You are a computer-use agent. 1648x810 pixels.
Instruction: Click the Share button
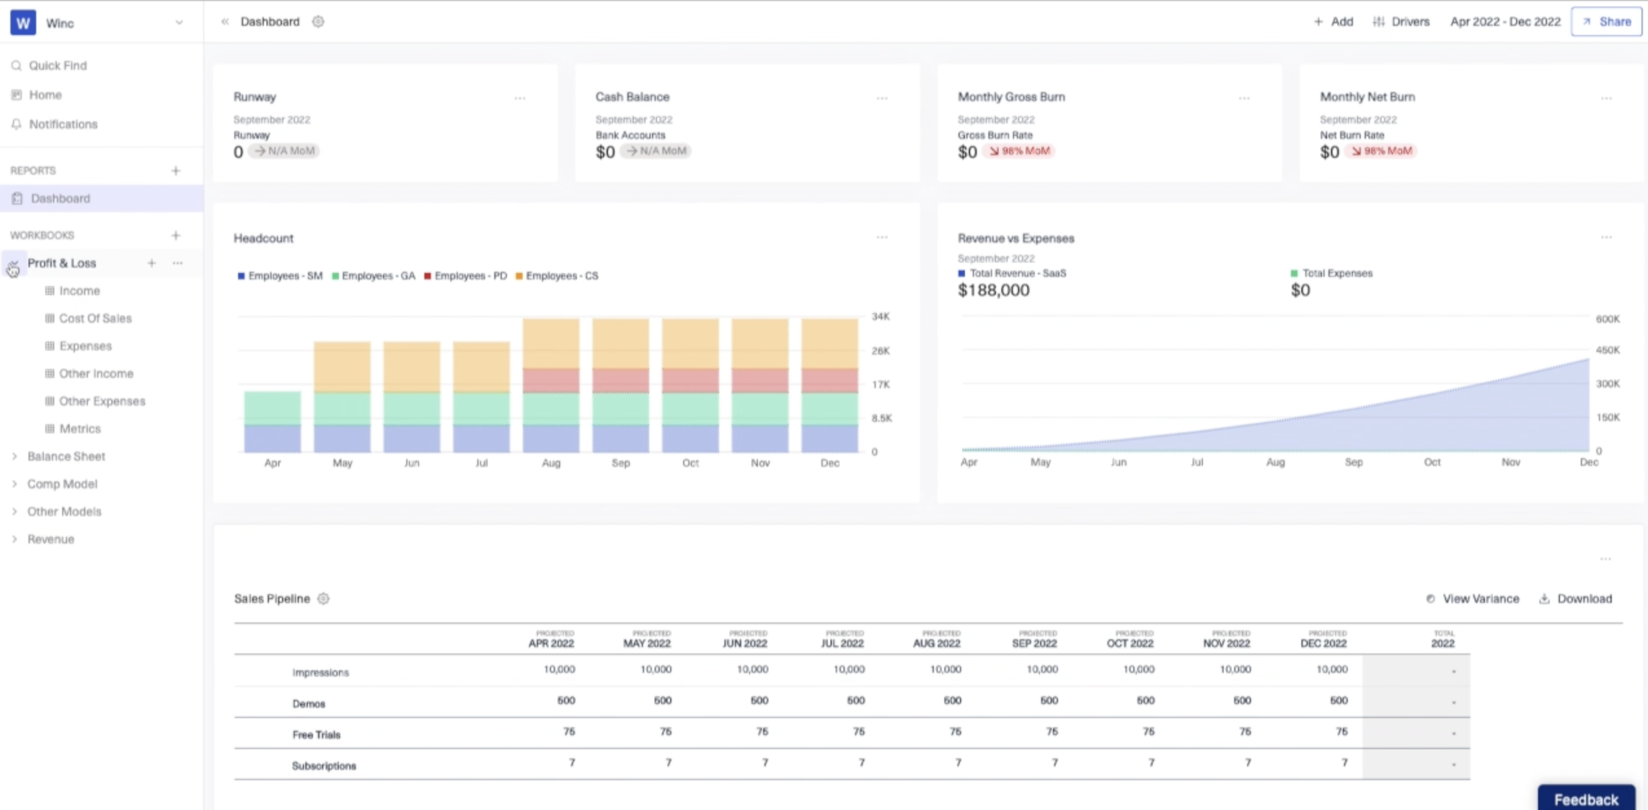1607,21
